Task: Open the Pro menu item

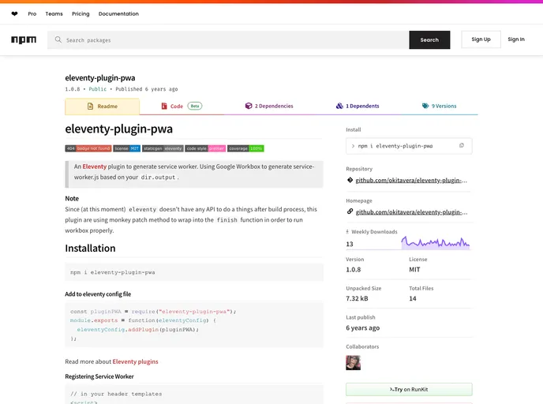Action: (32, 14)
